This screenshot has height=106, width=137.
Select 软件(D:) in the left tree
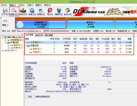point(18,45)
